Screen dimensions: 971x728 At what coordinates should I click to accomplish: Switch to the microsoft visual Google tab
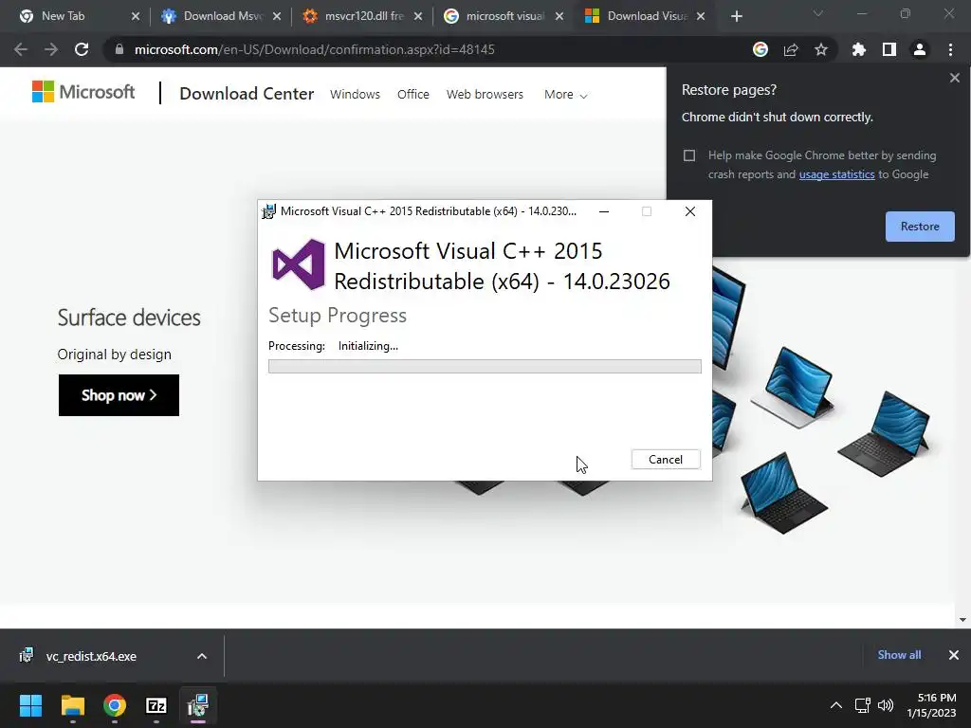point(505,16)
